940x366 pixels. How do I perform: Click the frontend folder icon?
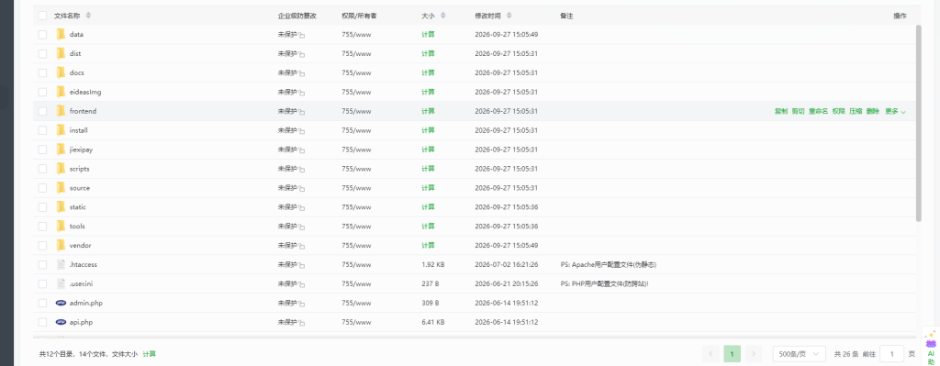click(61, 111)
